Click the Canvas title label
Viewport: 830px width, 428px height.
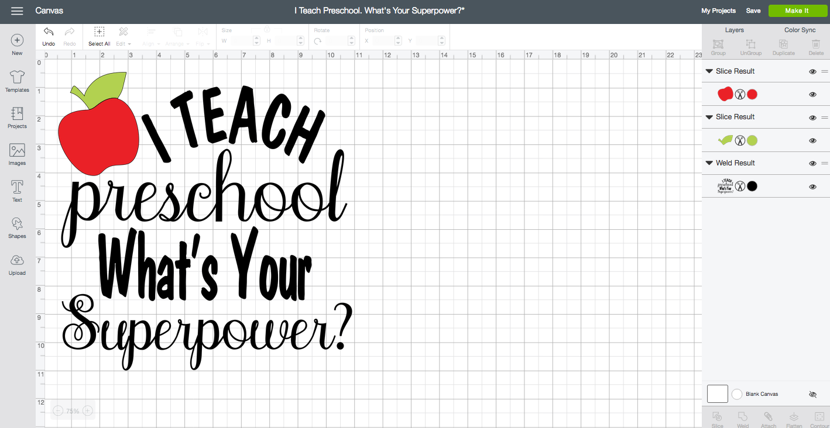49,11
